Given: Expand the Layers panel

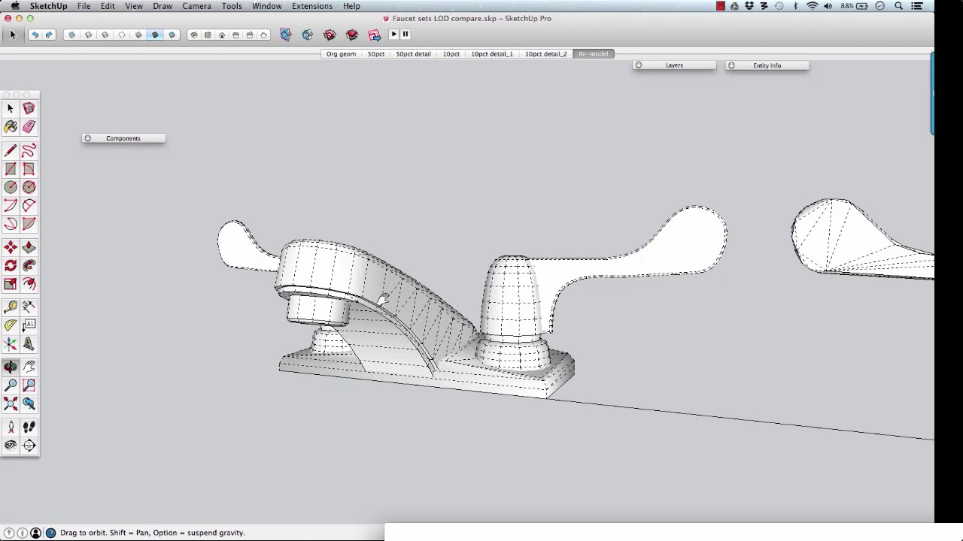Looking at the screenshot, I should (674, 65).
